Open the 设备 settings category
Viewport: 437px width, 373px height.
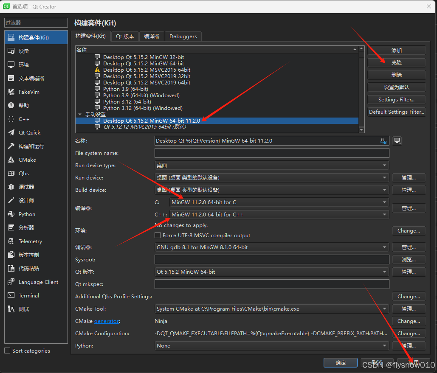click(36, 51)
